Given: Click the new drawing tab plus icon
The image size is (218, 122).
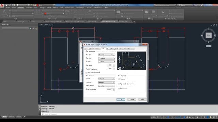Looking at the screenshot, I should pos(134,22).
